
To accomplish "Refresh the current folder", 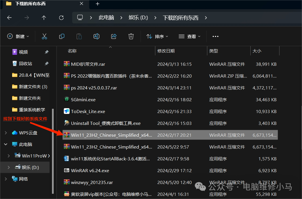I will pos(61,18).
